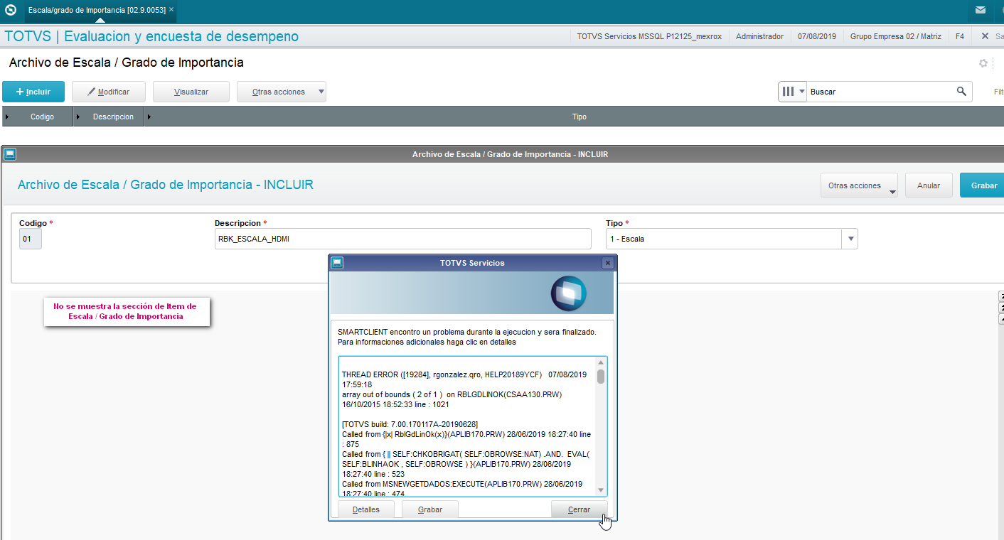Image resolution: width=1004 pixels, height=540 pixels.
Task: Click the error log scrollbar up arrow
Action: point(601,362)
